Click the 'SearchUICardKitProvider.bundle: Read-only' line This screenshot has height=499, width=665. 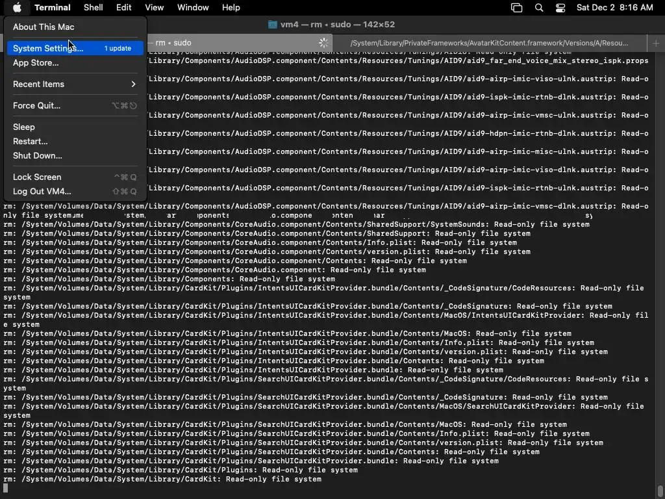251,461
